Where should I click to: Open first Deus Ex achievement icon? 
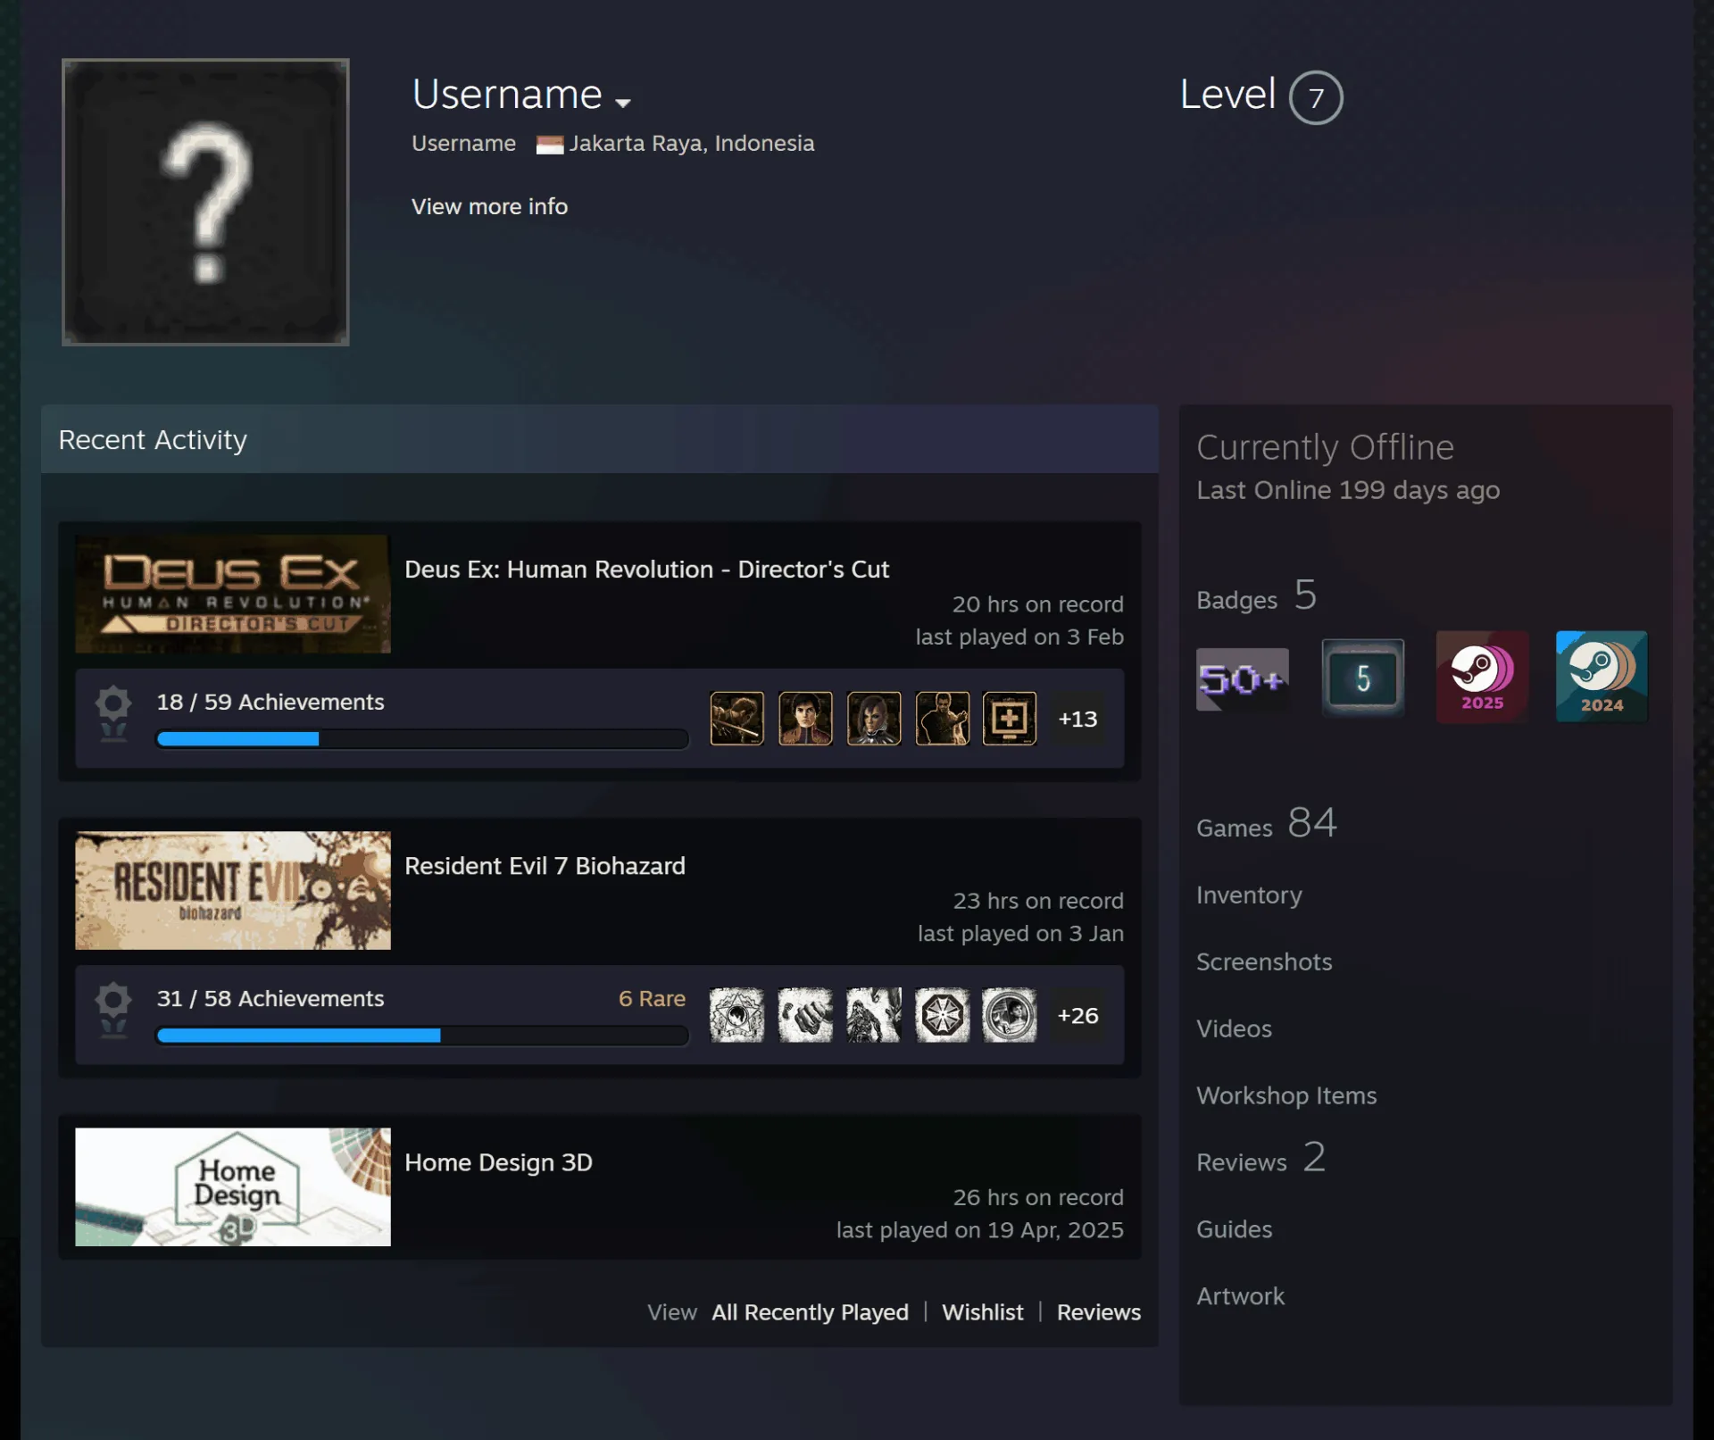pyautogui.click(x=736, y=719)
